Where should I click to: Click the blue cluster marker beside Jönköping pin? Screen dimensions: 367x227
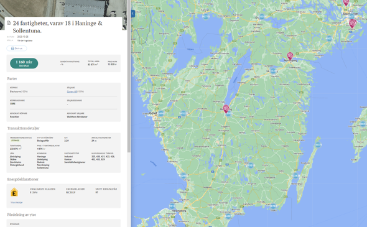[x=230, y=114]
